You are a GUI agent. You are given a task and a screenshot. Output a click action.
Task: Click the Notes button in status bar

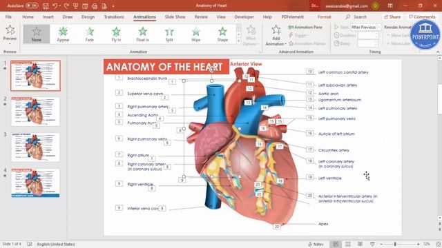316,245
